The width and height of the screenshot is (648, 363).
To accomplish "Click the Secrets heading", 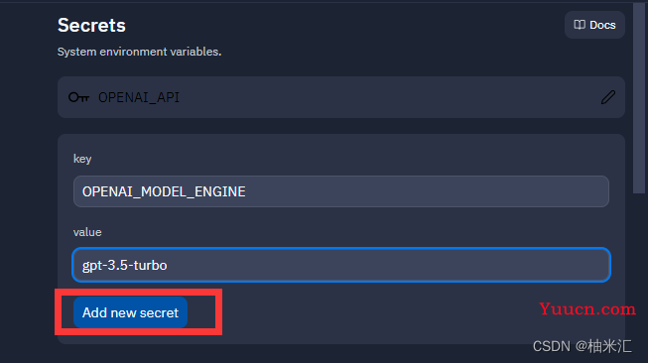I will 91,25.
